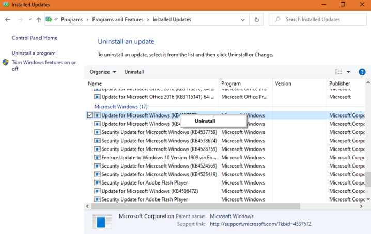Viewport: 371px width, 234px height.
Task: Open the blue help icon
Action: (x=362, y=72)
